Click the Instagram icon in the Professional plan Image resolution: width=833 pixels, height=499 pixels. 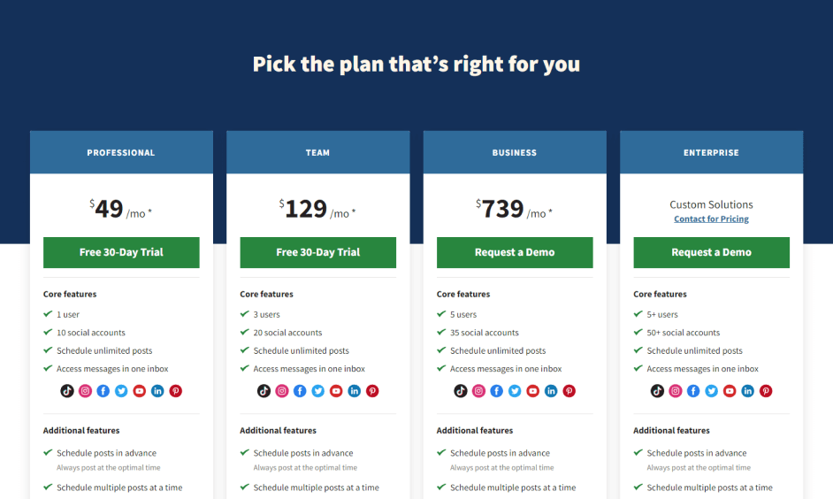85,391
